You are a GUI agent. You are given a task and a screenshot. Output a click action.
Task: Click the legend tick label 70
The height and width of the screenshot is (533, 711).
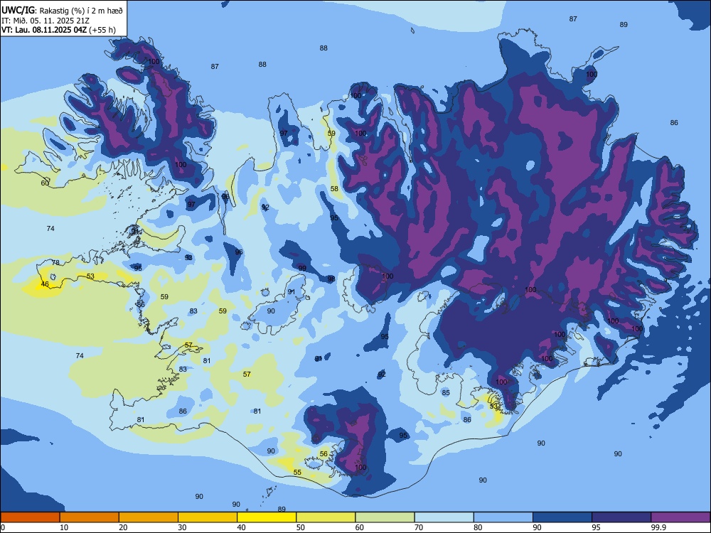click(419, 527)
